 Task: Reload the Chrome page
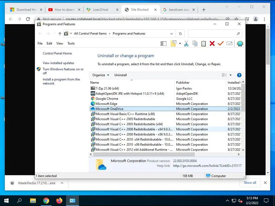tap(28, 19)
